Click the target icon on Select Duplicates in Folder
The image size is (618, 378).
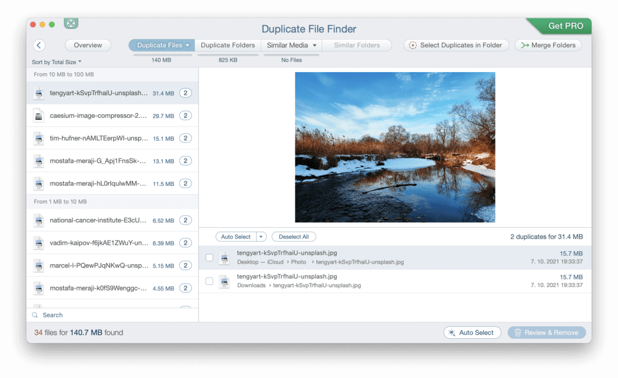click(x=412, y=45)
